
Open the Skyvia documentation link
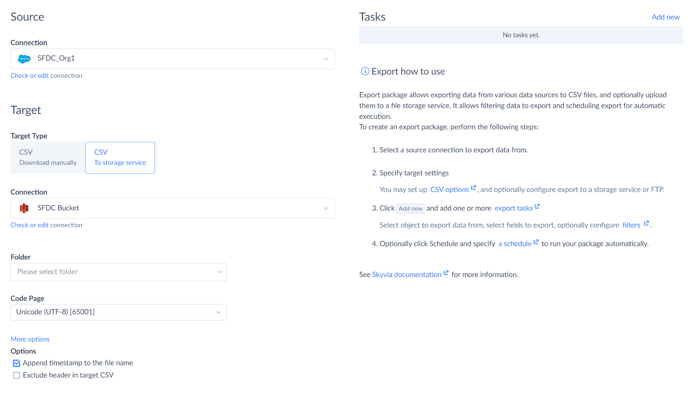coord(406,274)
